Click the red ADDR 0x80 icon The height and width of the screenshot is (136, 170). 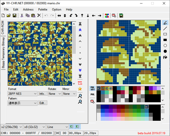(x=80, y=83)
